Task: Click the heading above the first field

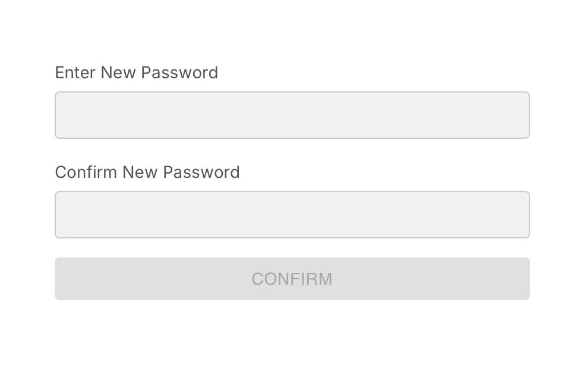Action: coord(136,72)
